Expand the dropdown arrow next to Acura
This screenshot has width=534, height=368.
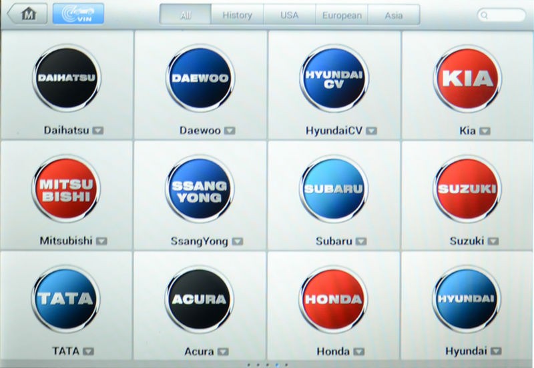click(223, 352)
